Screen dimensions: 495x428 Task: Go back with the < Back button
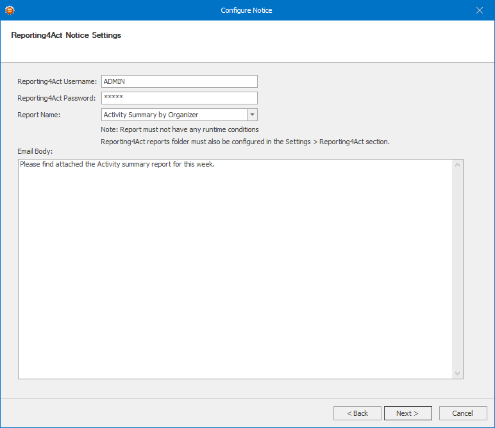click(x=357, y=413)
